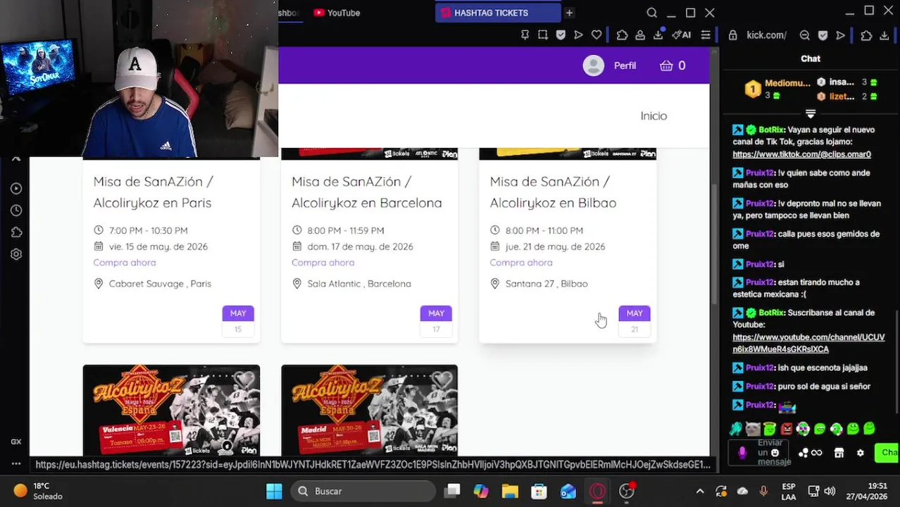The height and width of the screenshot is (507, 900).
Task: Click the kick.com address field
Action: [x=766, y=35]
